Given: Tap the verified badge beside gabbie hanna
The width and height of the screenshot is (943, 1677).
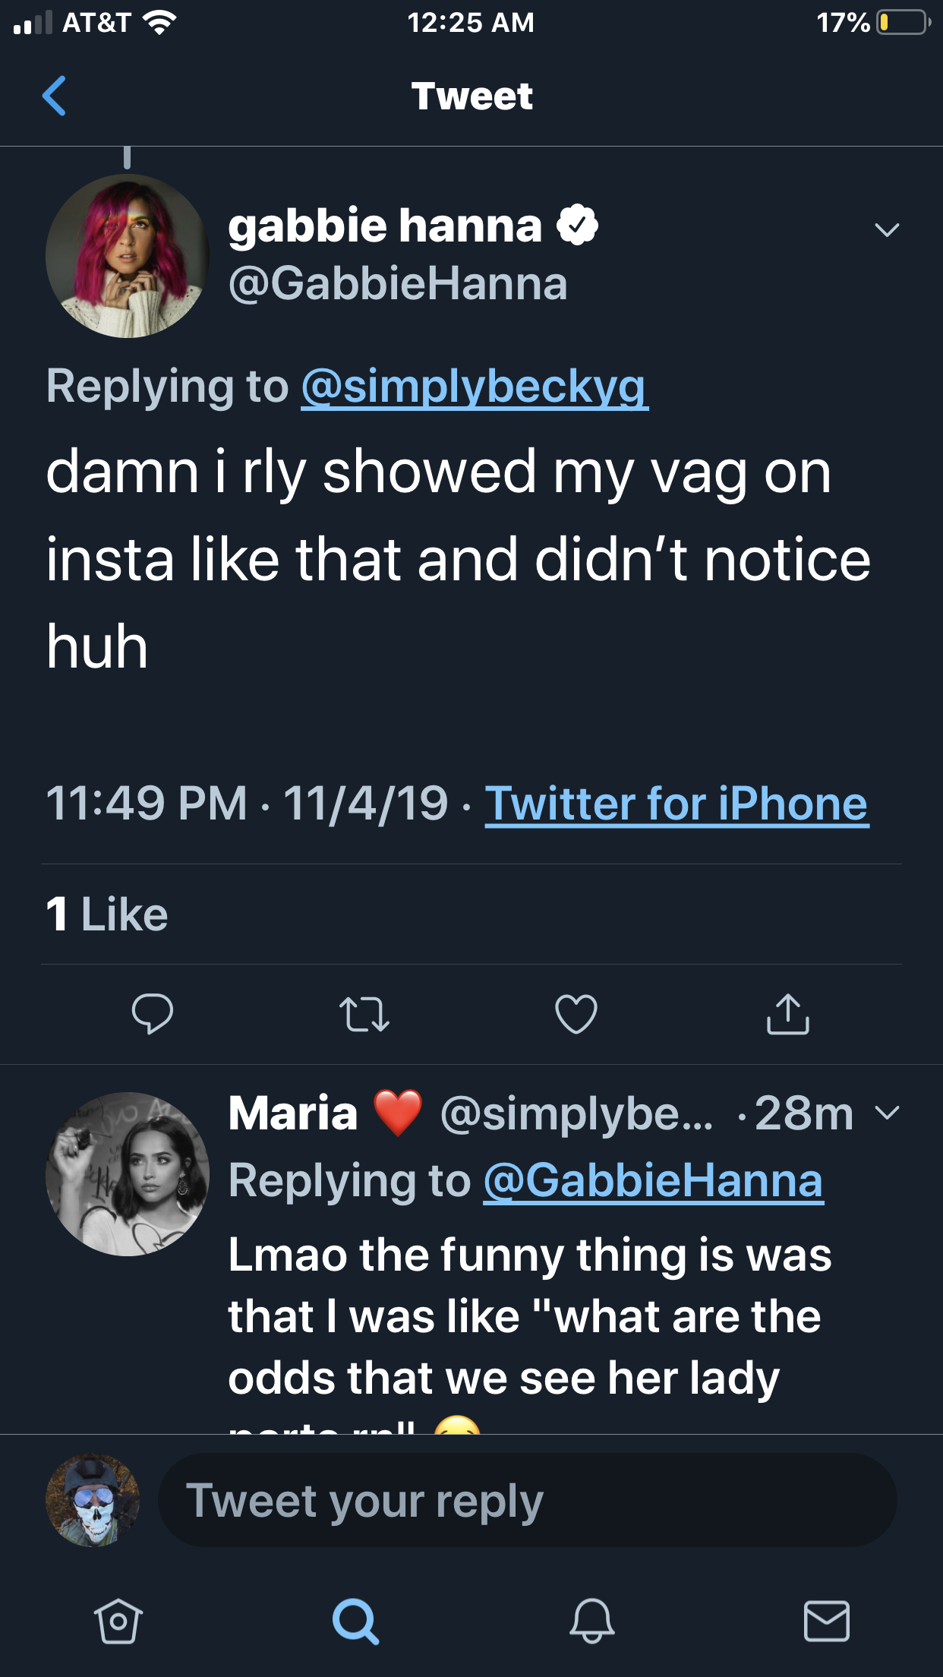Looking at the screenshot, I should coord(578,226).
